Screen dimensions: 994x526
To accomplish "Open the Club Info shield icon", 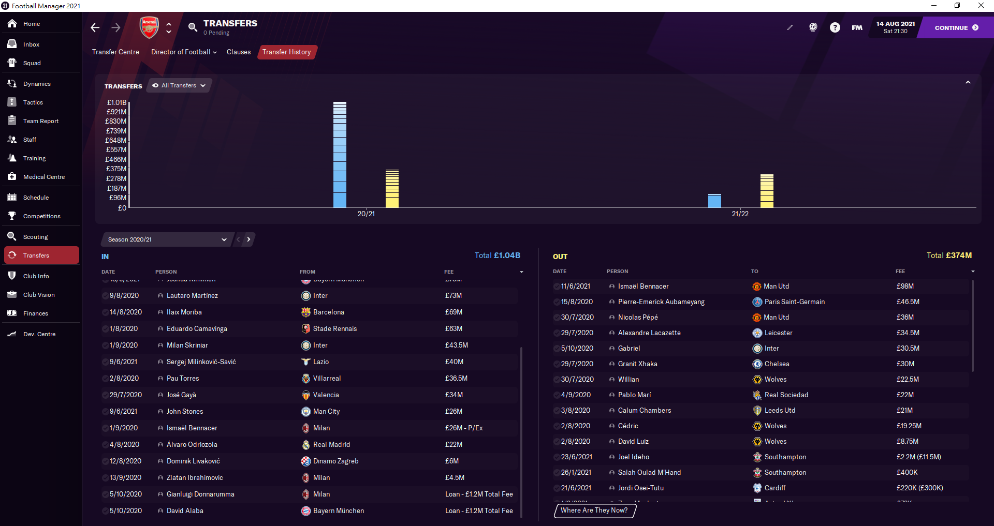I will 12,276.
